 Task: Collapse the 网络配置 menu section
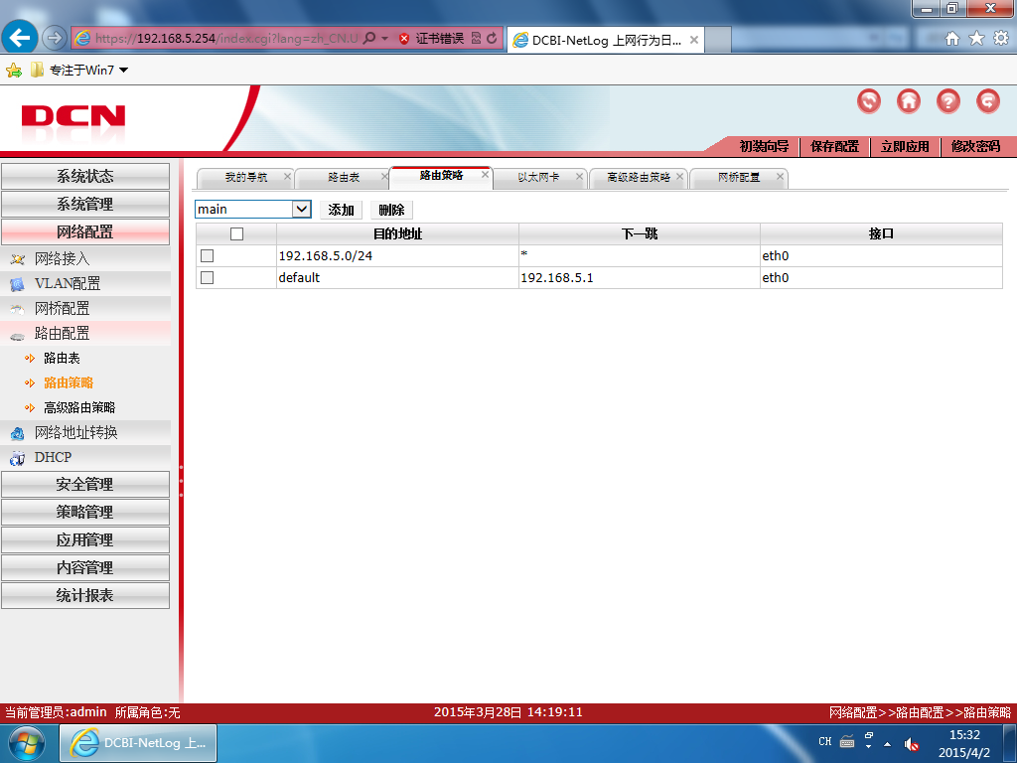(85, 231)
